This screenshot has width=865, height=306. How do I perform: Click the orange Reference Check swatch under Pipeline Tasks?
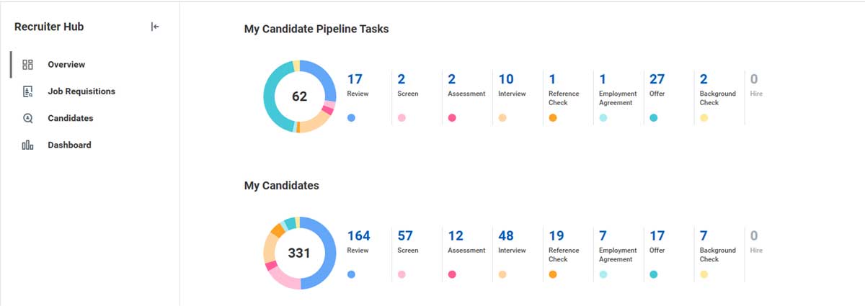pos(553,117)
